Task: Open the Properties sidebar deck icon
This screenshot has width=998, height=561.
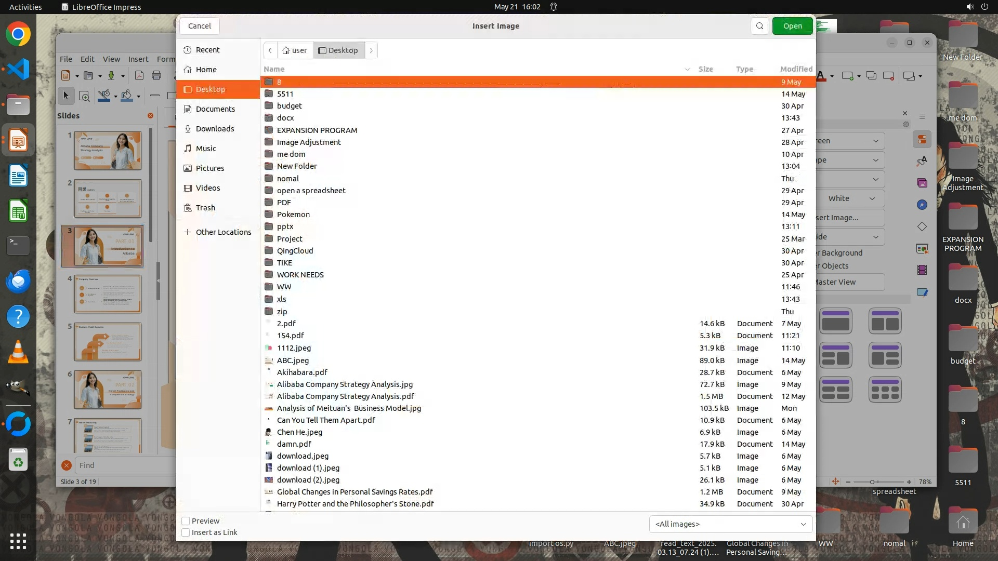Action: [922, 140]
